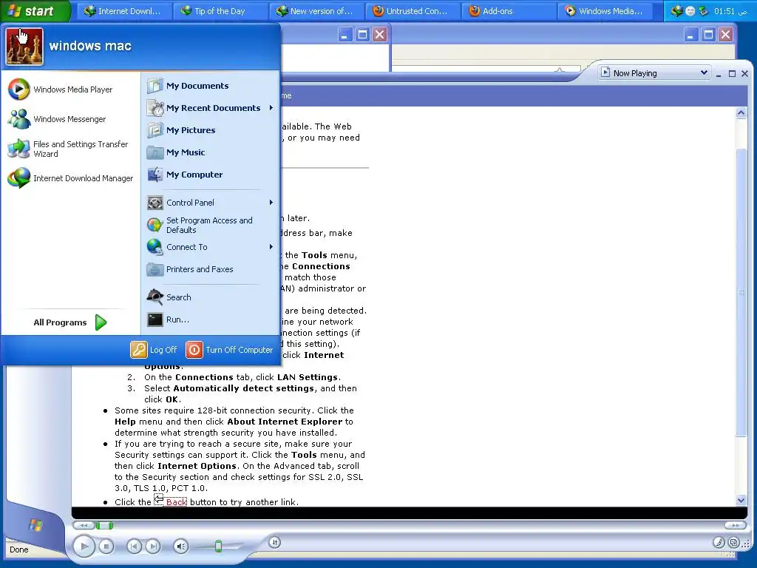The image size is (757, 568).
Task: Click the system tray clock
Action: coord(730,11)
